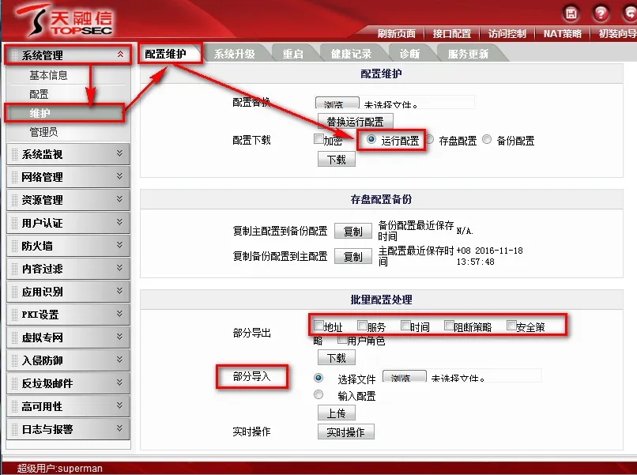637x475 pixels.
Task: Switch to the 系统升级 tab
Action: (x=235, y=54)
